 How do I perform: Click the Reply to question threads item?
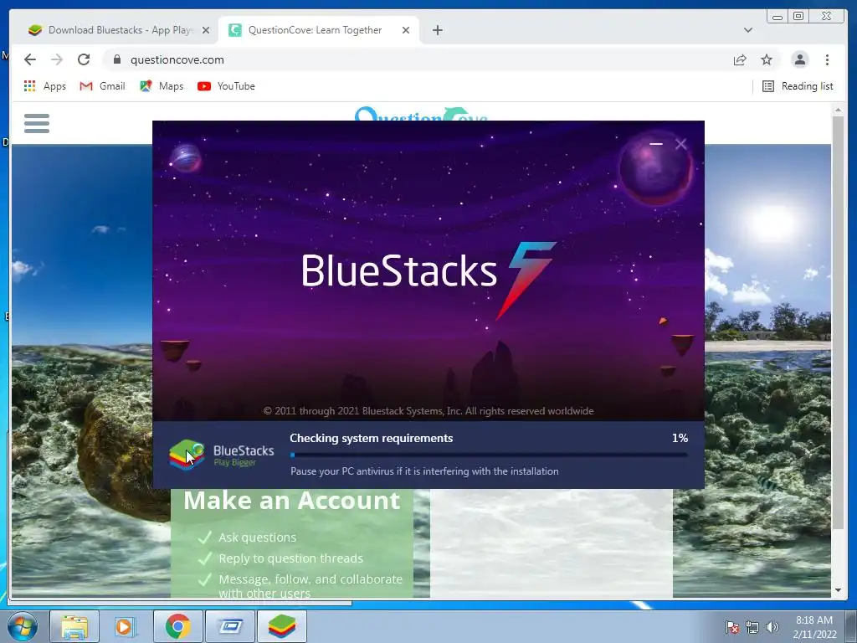[290, 558]
